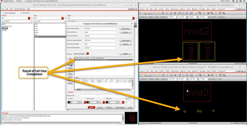This screenshot has width=247, height=125.
Task: Click the Merge button
Action: tap(126, 54)
